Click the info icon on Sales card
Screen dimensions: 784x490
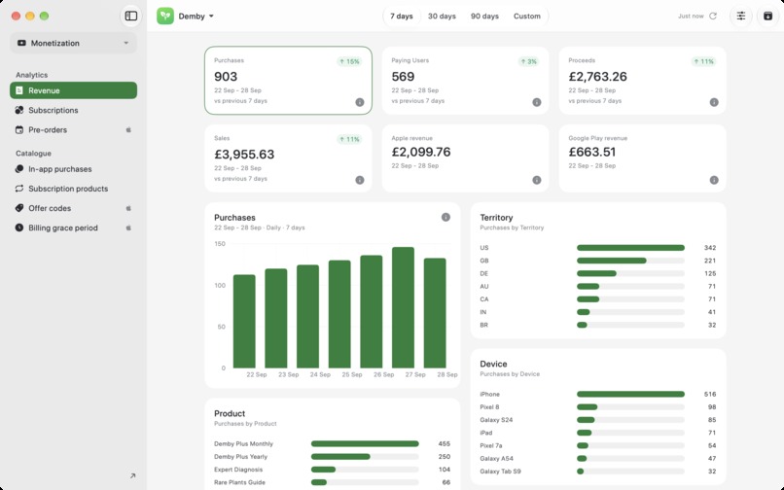pos(360,180)
